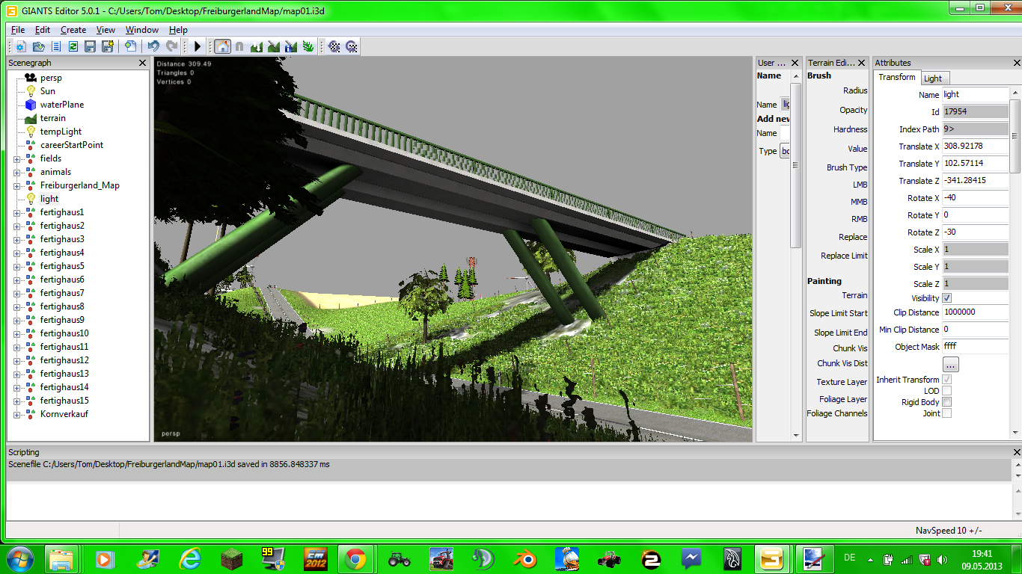Open Google Chrome from the taskbar
Viewport: 1022px width, 574px height.
click(355, 558)
